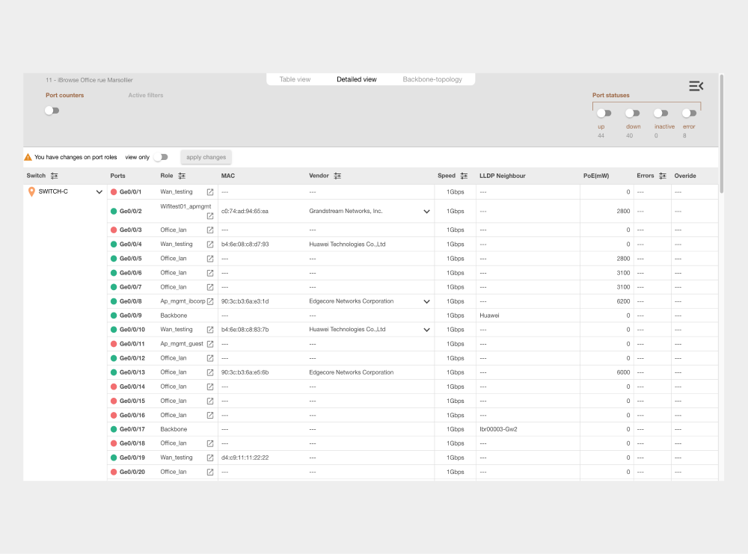
Task: Click the port role changes warning icon
Action: 28,157
